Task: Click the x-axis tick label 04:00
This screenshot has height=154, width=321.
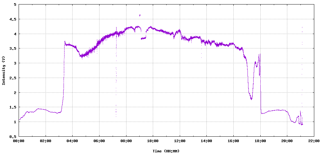Action: tap(73, 141)
